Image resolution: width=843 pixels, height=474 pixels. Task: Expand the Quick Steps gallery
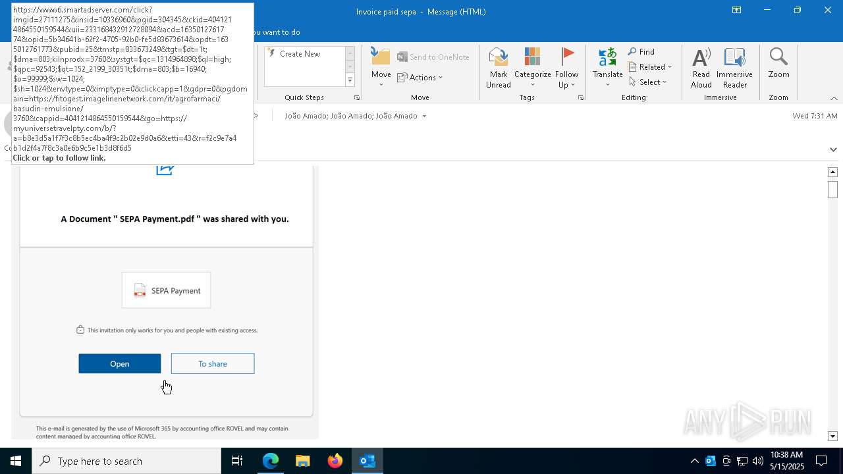point(350,80)
